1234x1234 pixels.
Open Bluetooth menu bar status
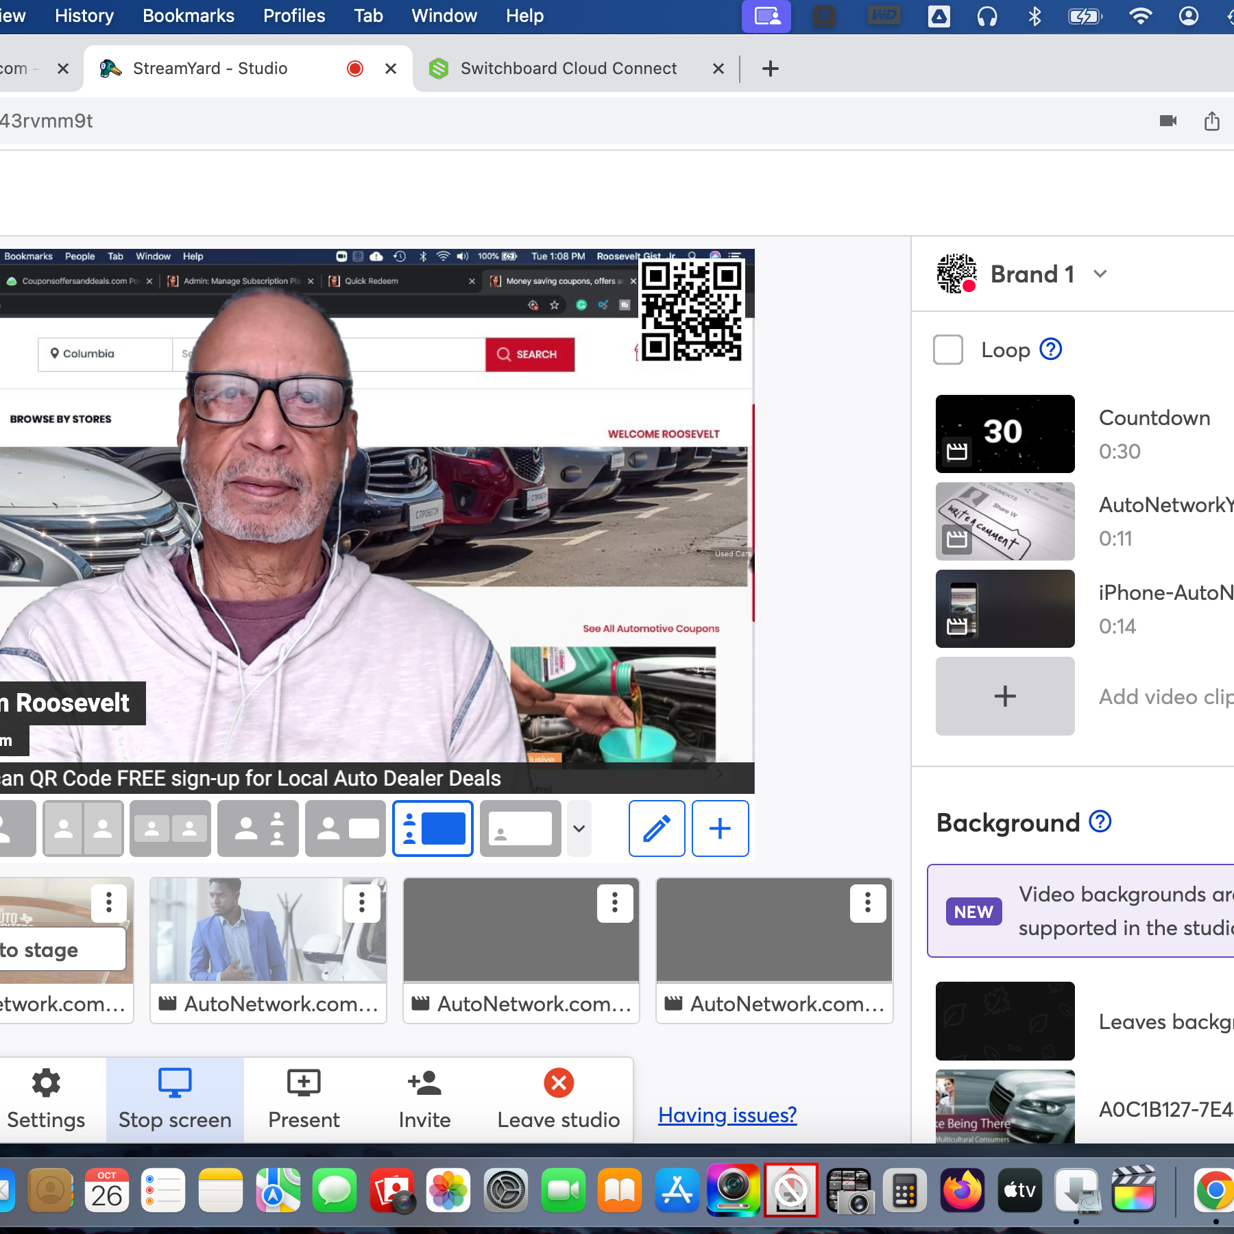[1035, 16]
